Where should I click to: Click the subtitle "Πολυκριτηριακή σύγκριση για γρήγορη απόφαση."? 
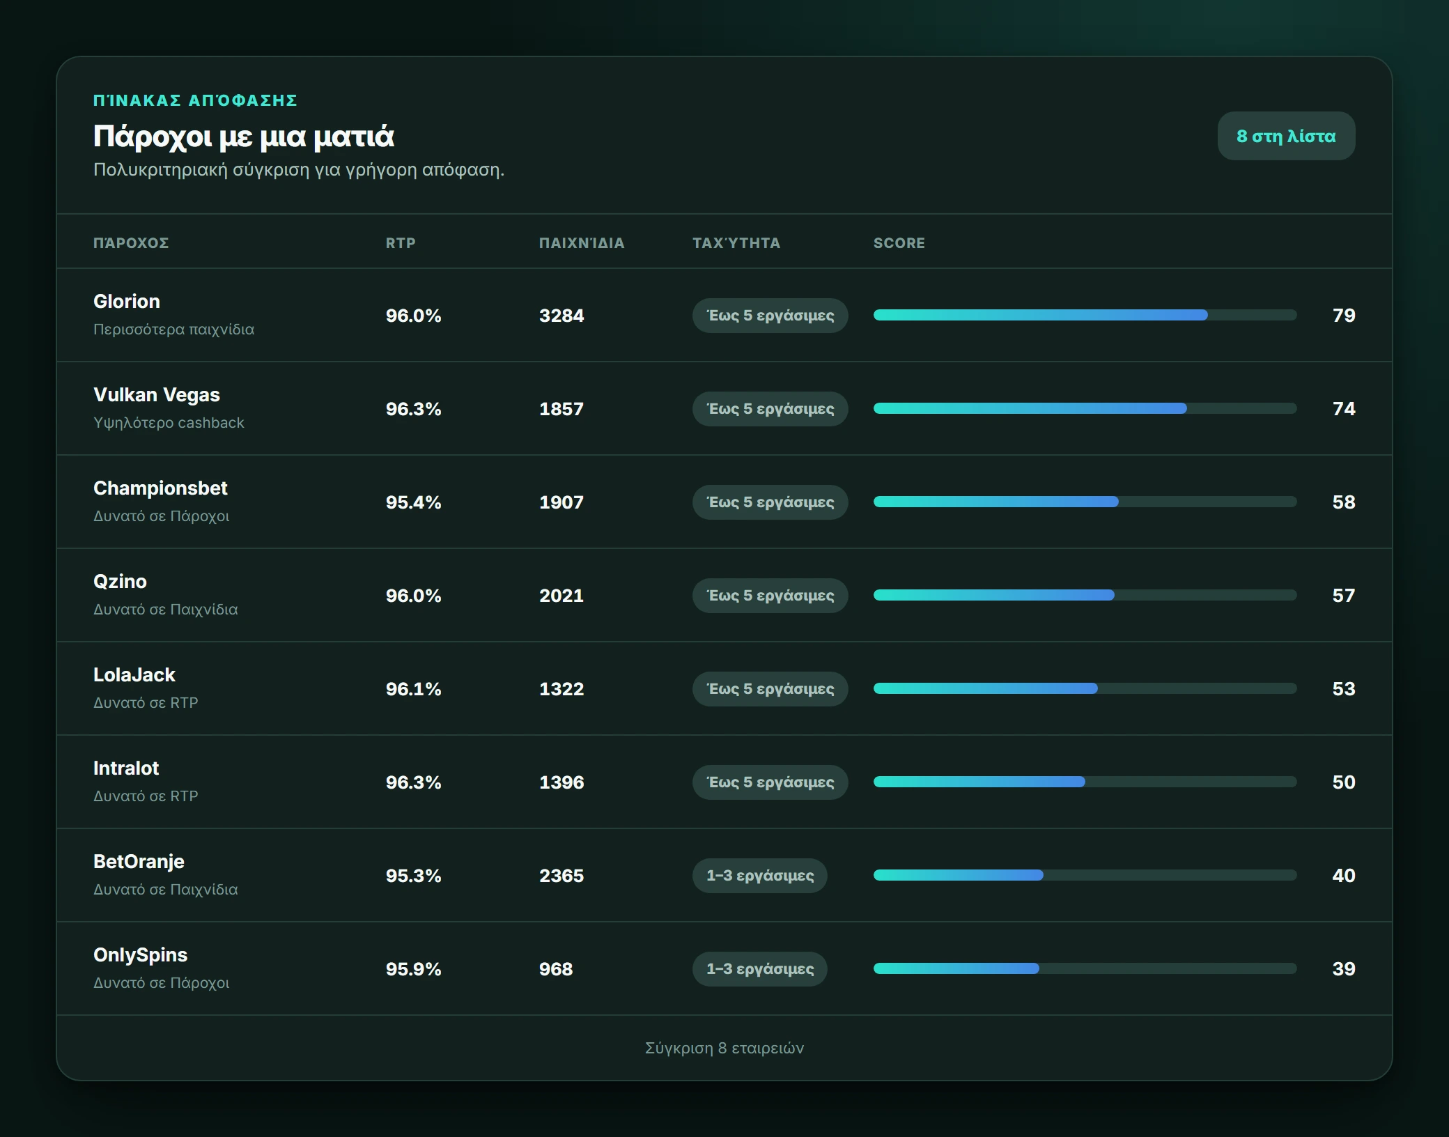point(299,170)
